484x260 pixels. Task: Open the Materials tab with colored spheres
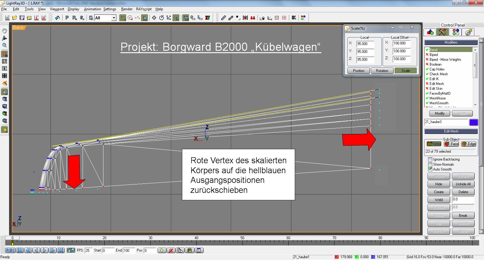(456, 32)
